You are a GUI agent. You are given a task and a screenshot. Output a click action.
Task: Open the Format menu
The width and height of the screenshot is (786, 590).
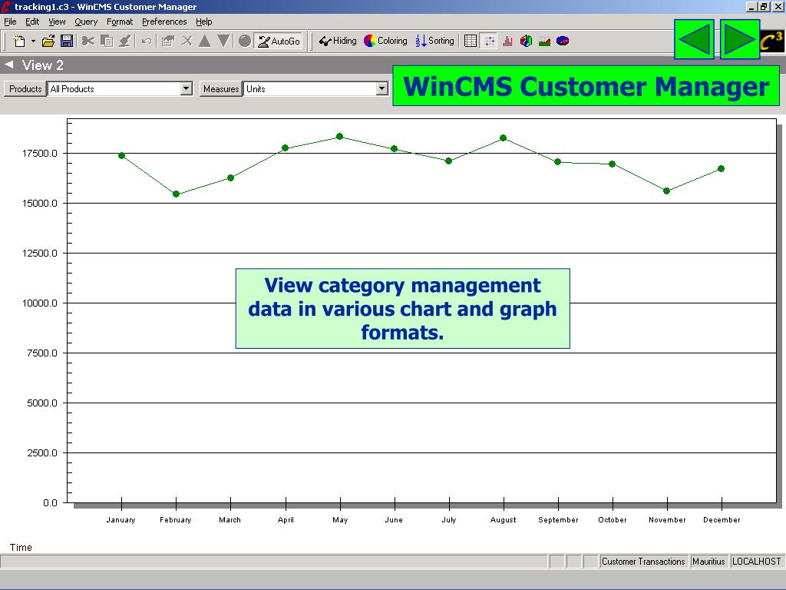[120, 22]
